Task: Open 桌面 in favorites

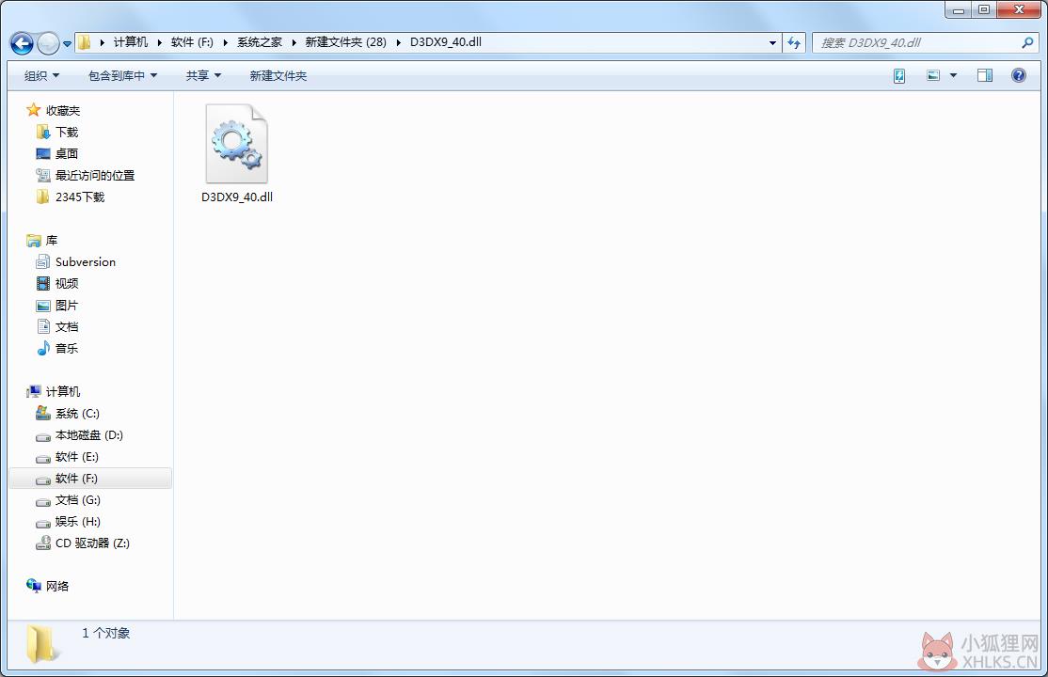Action: pos(67,153)
